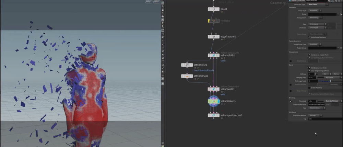
Task: Click the Target Group selection arrow icon
Action: [341, 48]
